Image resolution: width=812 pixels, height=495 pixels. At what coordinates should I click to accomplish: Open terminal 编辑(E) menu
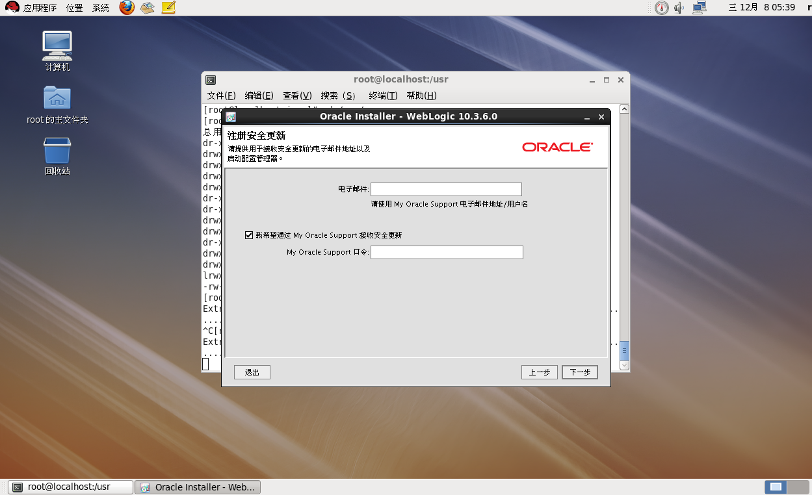(x=259, y=95)
